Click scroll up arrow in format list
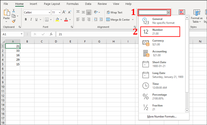 (187, 18)
